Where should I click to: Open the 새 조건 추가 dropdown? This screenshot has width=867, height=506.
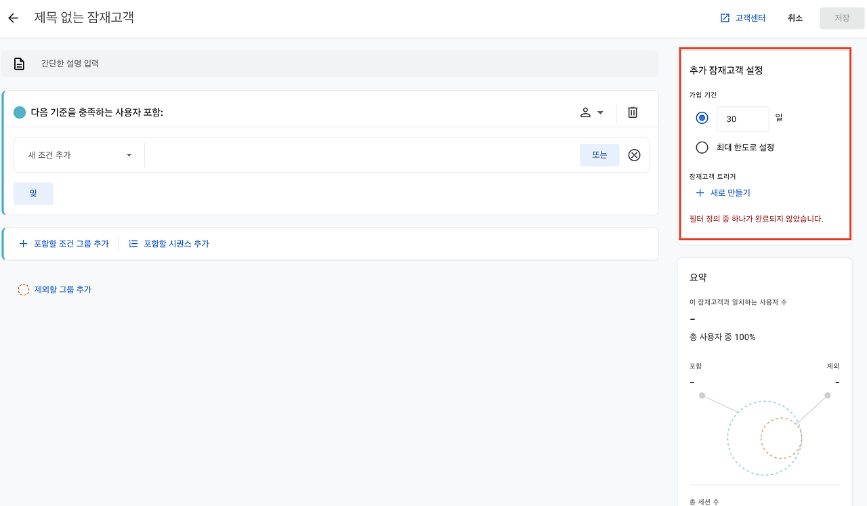pos(80,155)
